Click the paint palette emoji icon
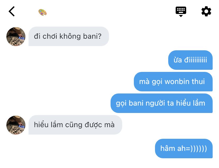219x168 pixels. [x=43, y=12]
